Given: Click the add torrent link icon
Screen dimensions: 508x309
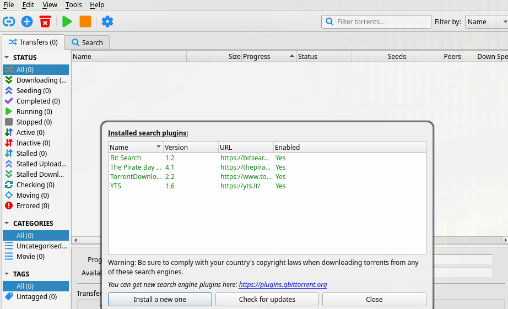Looking at the screenshot, I should pos(9,21).
